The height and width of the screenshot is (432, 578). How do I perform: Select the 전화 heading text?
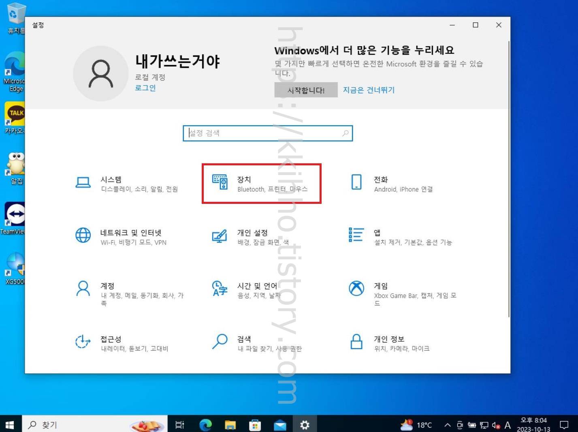tap(381, 180)
